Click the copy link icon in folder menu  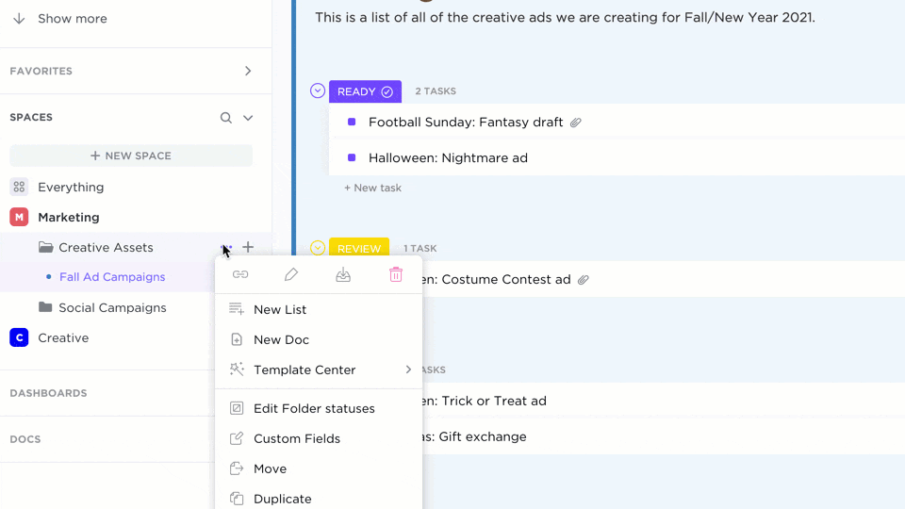(x=240, y=274)
